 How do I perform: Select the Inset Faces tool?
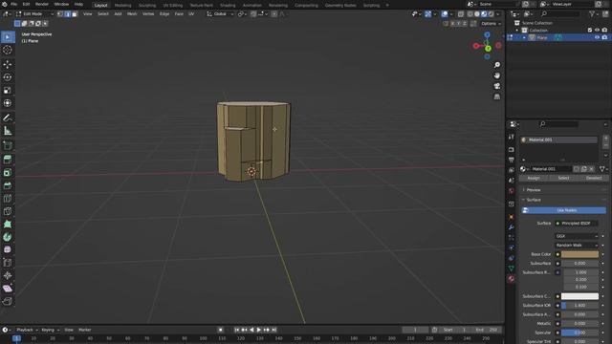tap(8, 172)
